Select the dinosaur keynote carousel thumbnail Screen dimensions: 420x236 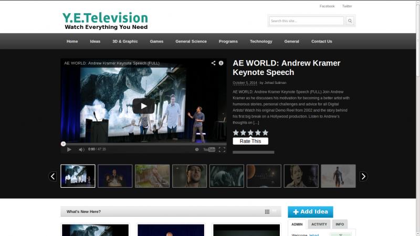click(78, 176)
